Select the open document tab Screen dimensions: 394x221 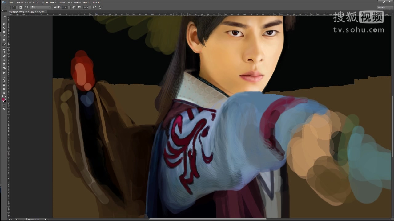[x=26, y=12]
